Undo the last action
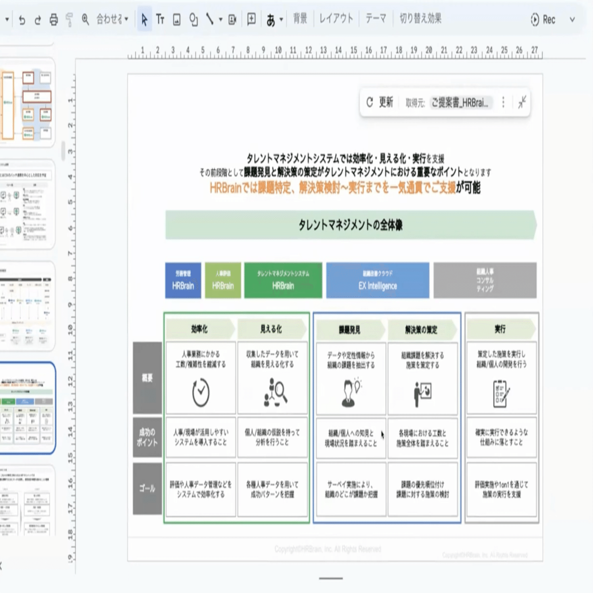Screen dimensions: 593x593 (22, 19)
